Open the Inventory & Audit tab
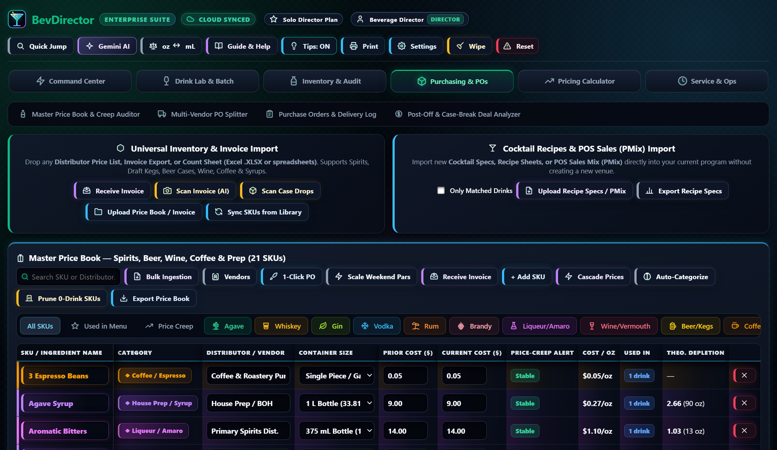Image resolution: width=777 pixels, height=450 pixels. 324,81
